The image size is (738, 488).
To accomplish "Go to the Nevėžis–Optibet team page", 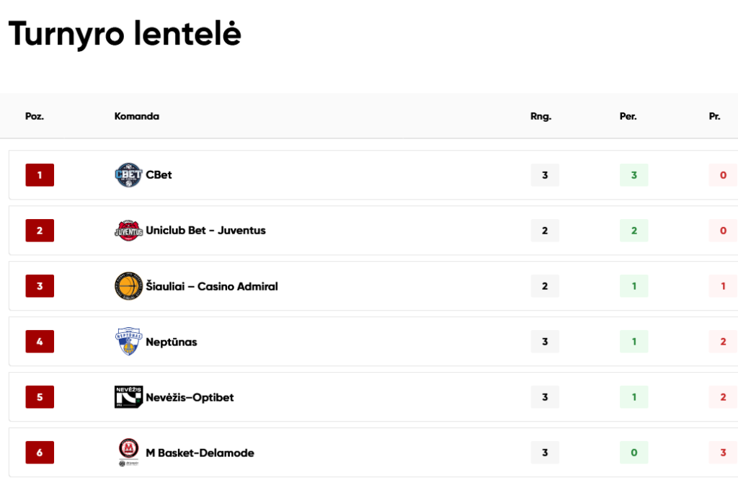I will [x=190, y=397].
